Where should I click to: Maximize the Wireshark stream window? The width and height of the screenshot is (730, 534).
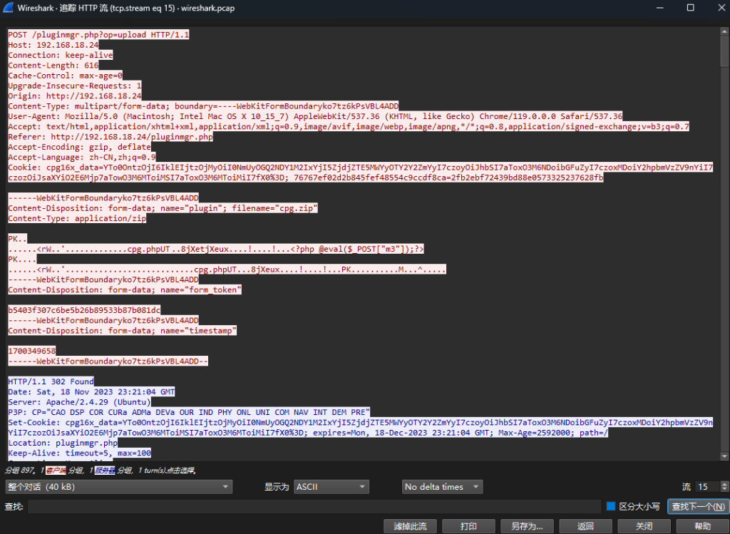[690, 8]
